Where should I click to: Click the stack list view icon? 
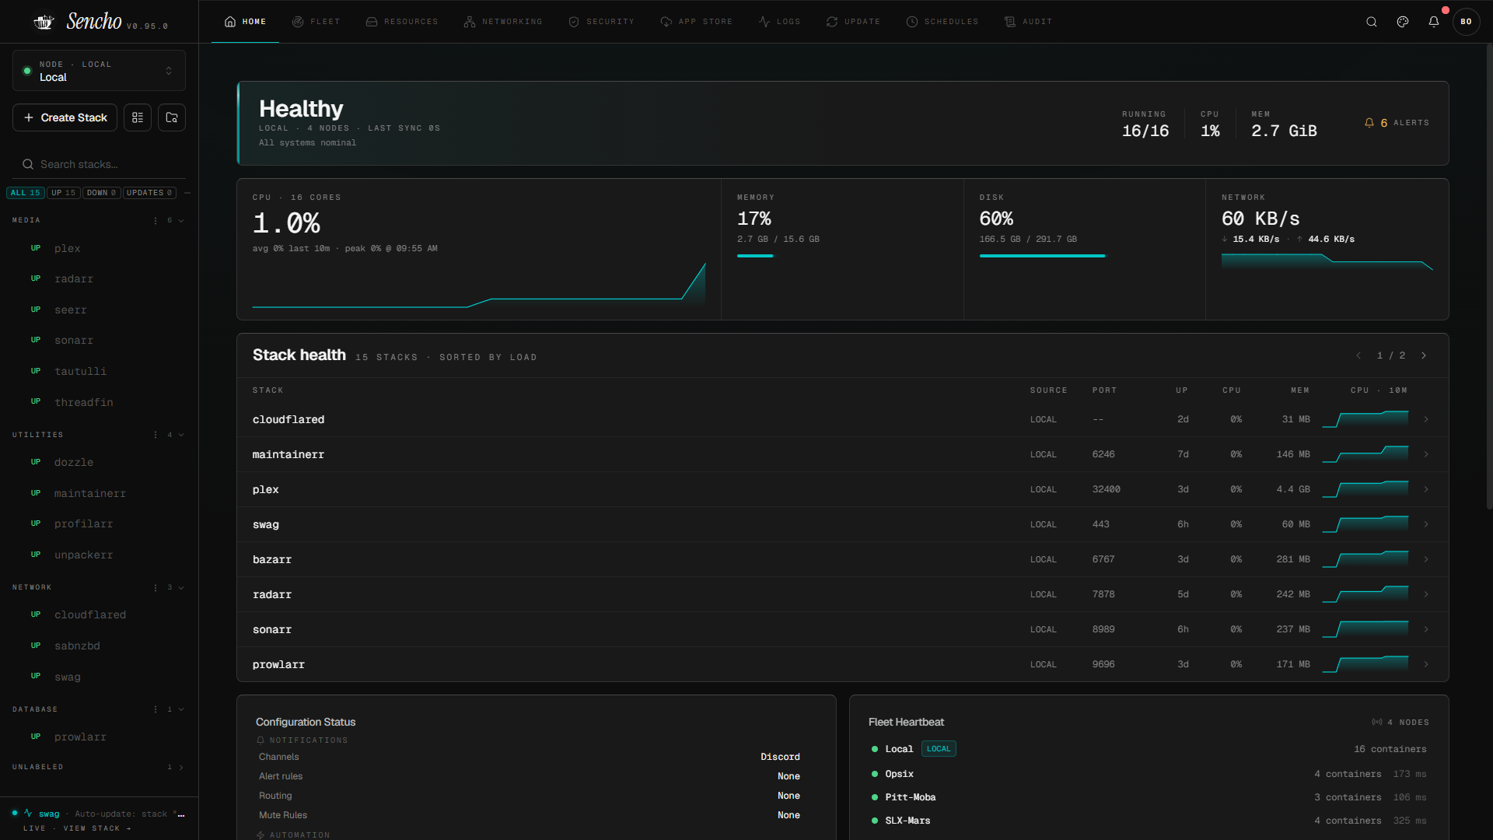point(138,117)
